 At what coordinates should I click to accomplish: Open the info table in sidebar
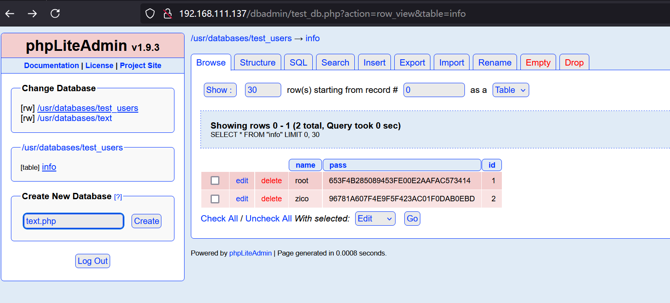[49, 167]
